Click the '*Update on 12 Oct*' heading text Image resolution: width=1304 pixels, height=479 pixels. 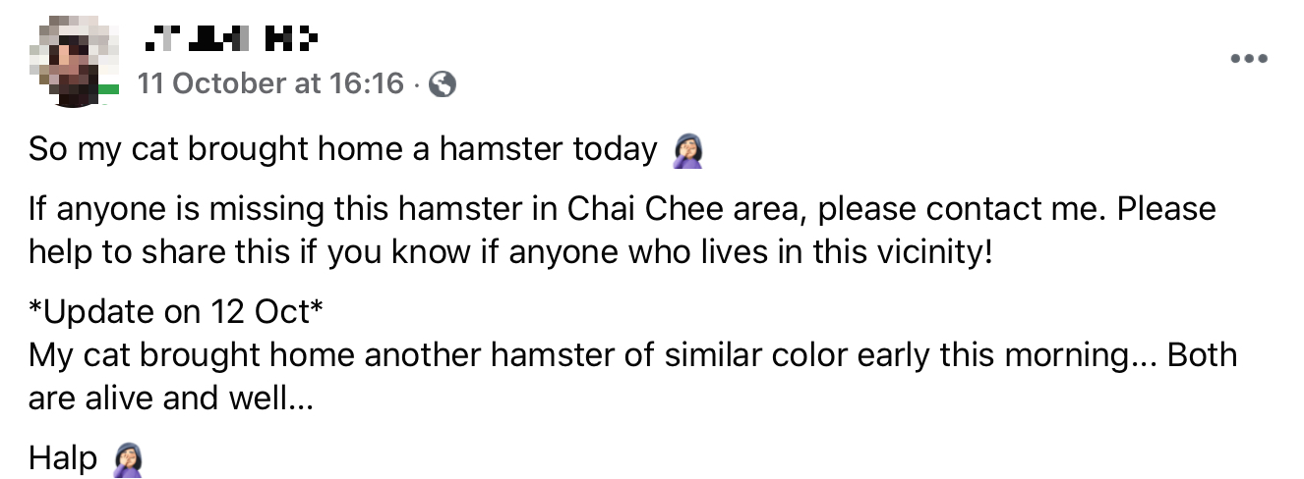[x=176, y=312]
